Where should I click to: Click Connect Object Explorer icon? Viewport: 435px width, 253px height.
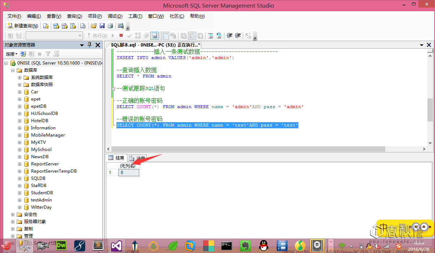23,54
